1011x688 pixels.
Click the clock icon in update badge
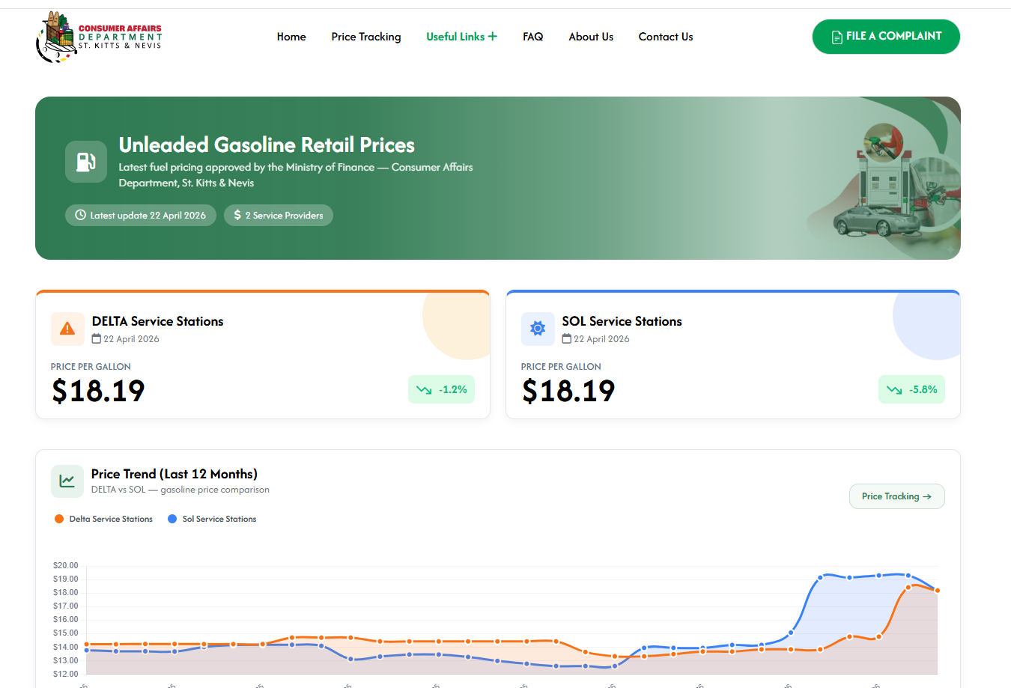point(81,215)
